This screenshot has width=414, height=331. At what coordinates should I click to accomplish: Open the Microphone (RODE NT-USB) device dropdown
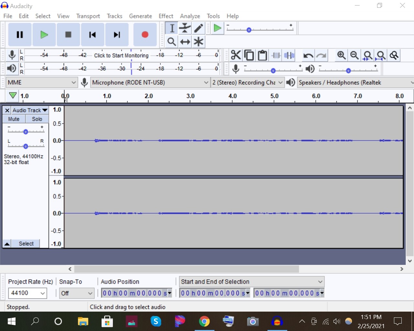click(x=150, y=82)
